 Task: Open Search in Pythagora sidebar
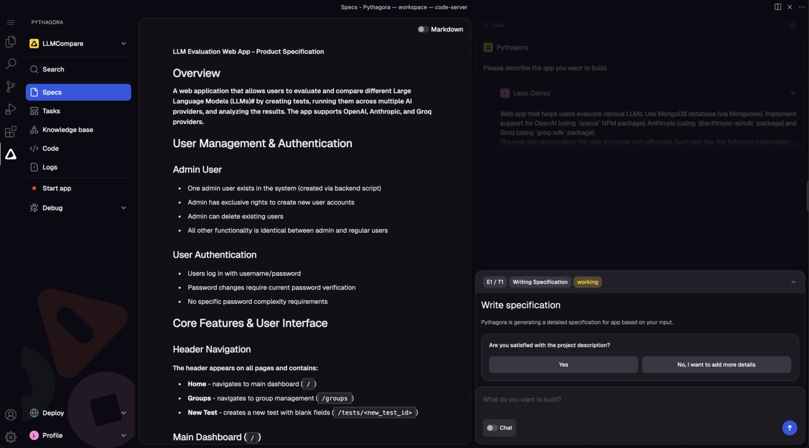coord(79,69)
